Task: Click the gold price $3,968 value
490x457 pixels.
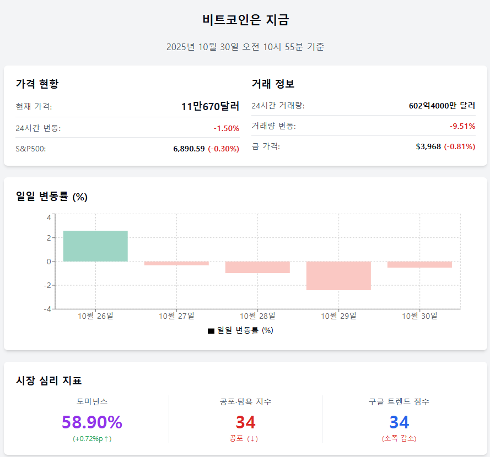Action: pyautogui.click(x=428, y=146)
